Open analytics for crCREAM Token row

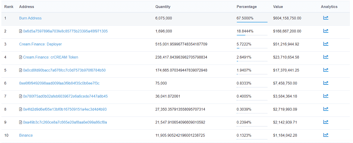click(326, 57)
